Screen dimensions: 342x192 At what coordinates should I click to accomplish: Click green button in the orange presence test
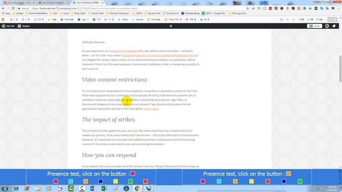(300, 181)
